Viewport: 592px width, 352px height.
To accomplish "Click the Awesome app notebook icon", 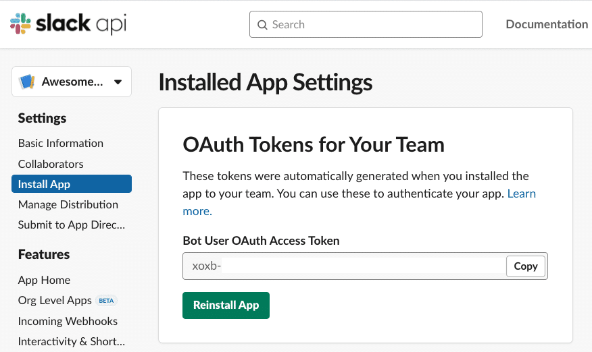I will [x=27, y=82].
